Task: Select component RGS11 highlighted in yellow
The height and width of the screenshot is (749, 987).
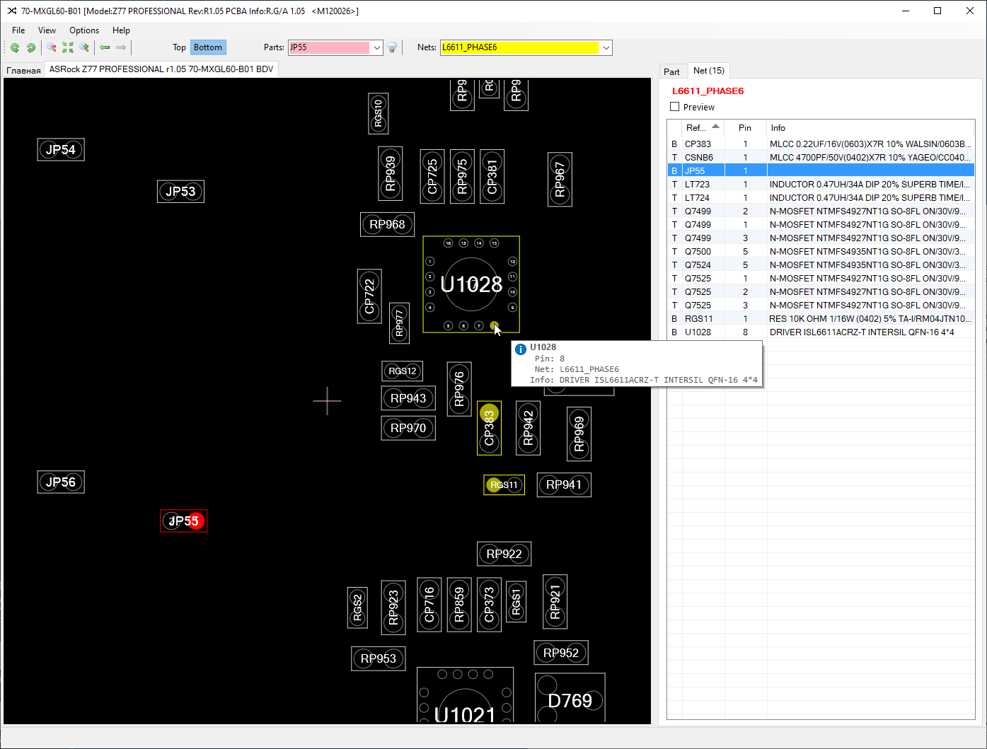Action: (x=504, y=484)
